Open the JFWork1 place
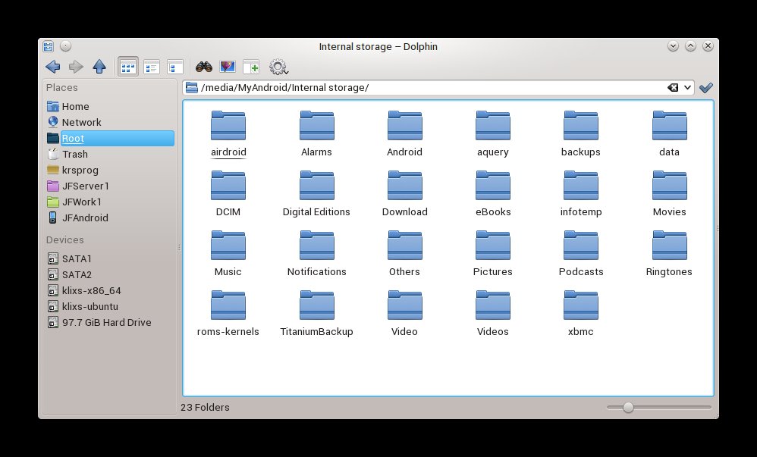Screen dimensions: 757x457 click(110, 202)
